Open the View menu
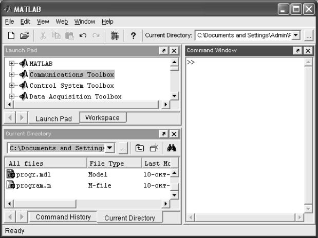The width and height of the screenshot is (318, 238). click(43, 22)
